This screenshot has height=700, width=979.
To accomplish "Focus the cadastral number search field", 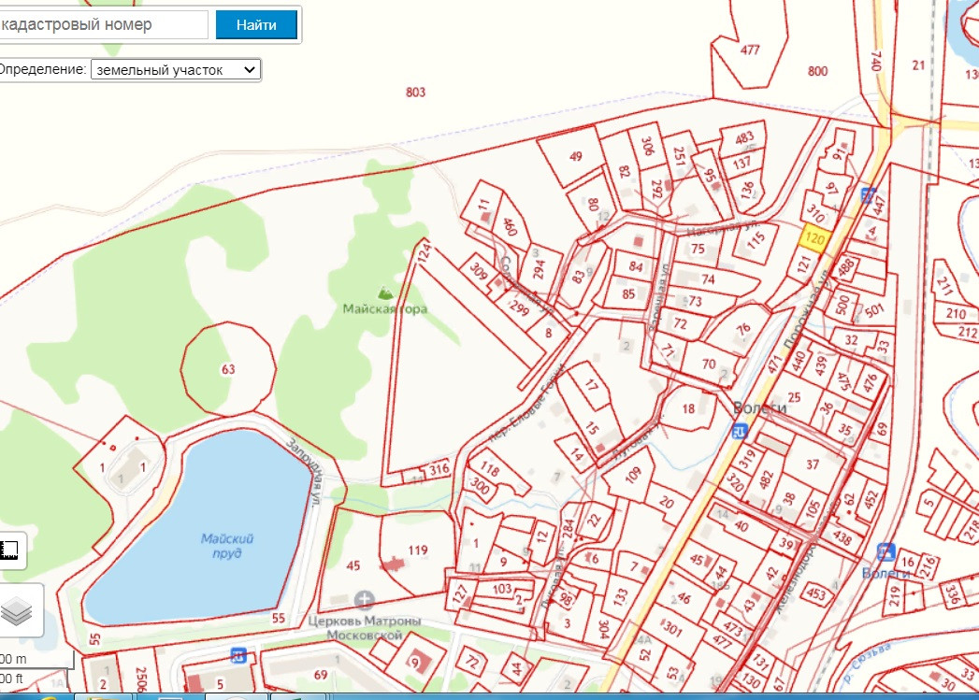I will tap(103, 25).
